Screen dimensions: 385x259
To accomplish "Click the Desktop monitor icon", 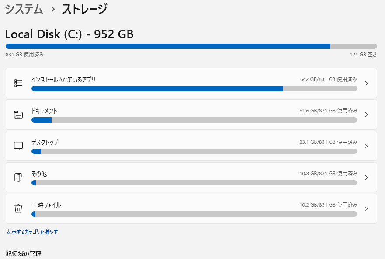I will [x=18, y=146].
